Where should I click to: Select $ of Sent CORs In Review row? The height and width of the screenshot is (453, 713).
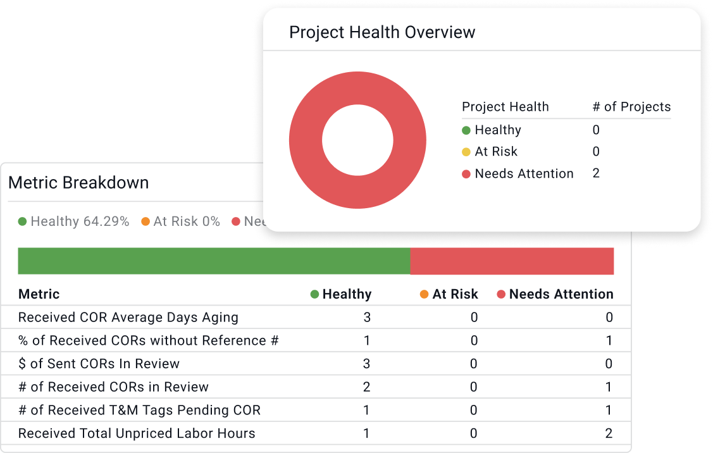[99, 364]
